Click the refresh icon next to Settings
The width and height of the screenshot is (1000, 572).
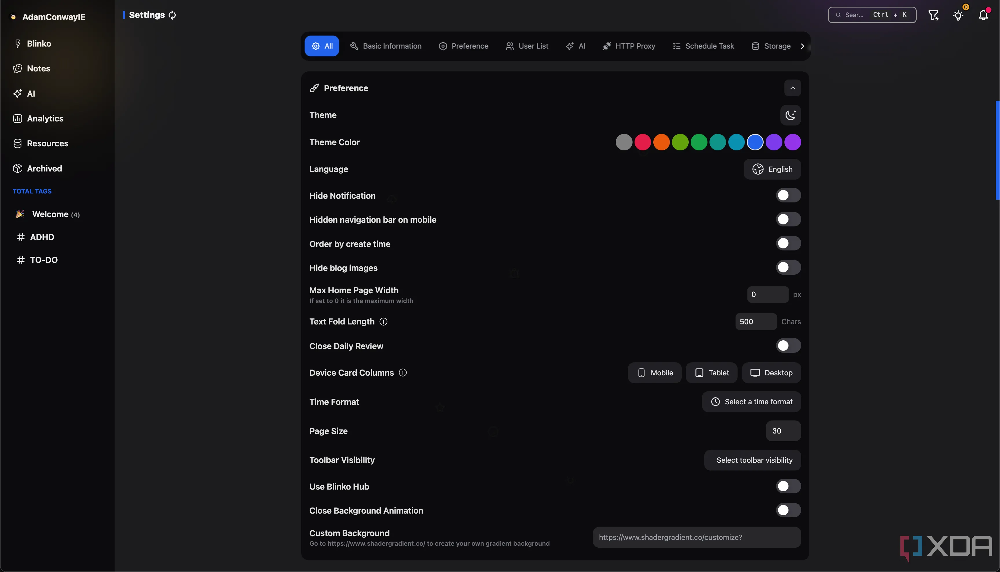[x=172, y=15]
